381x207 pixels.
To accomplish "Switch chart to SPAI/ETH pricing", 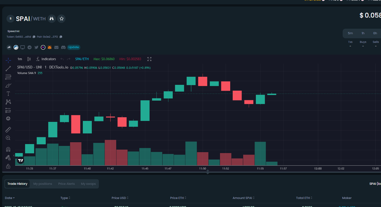I will coord(82,59).
